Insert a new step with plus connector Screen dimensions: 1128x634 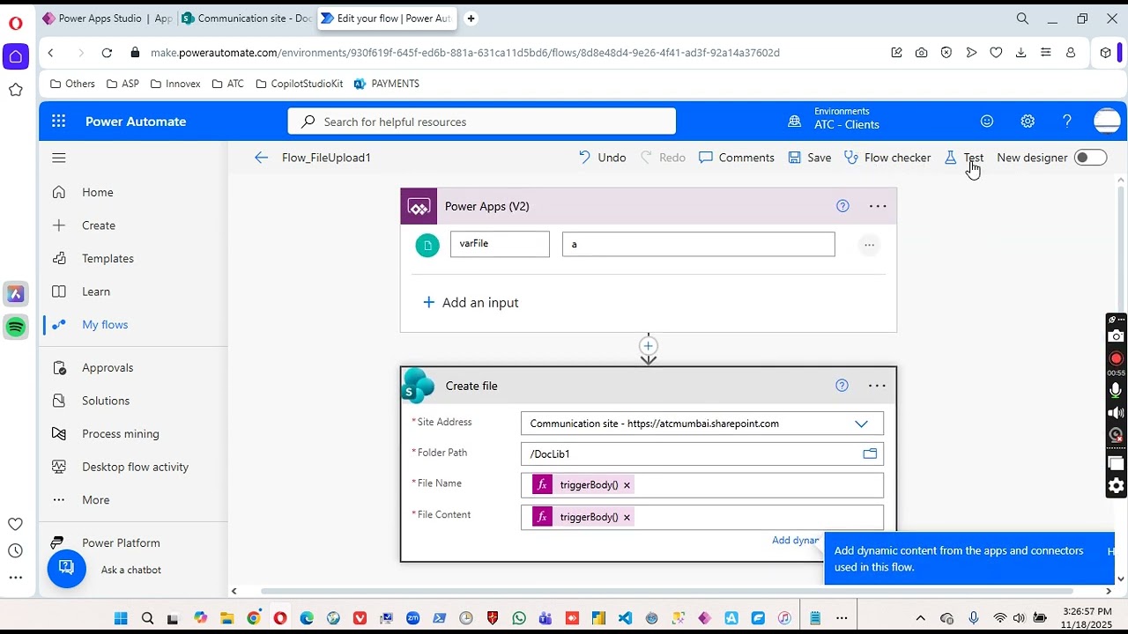[649, 346]
